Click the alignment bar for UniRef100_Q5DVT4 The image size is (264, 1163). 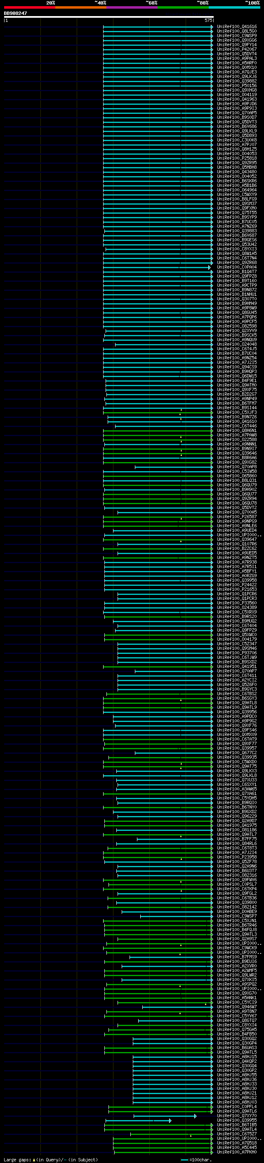point(158,54)
